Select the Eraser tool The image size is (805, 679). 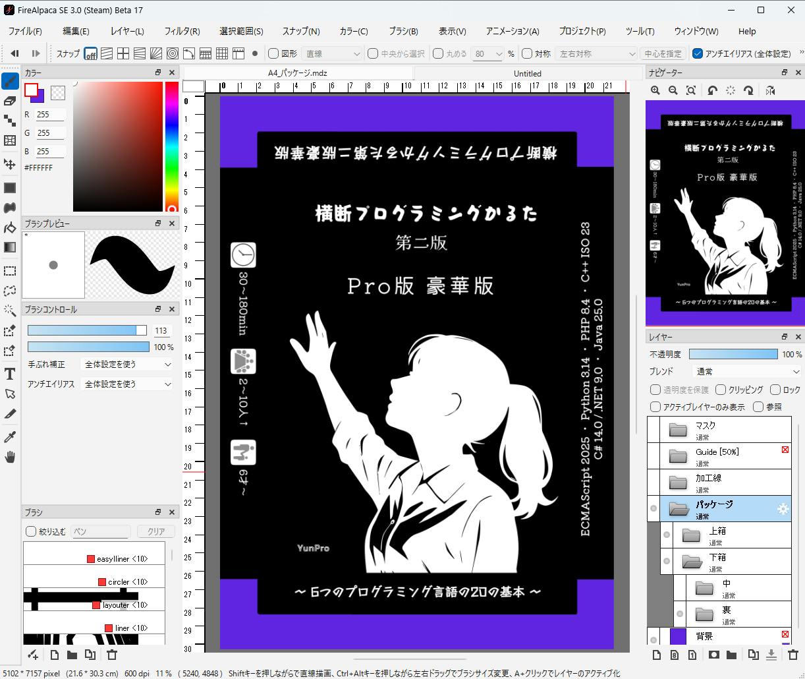tap(10, 101)
